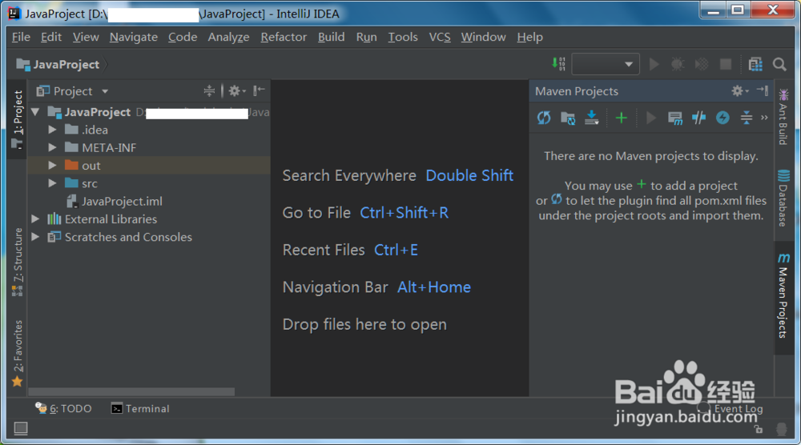
Task: Click the JavaProject breadcrumb in navigation bar
Action: coord(66,64)
